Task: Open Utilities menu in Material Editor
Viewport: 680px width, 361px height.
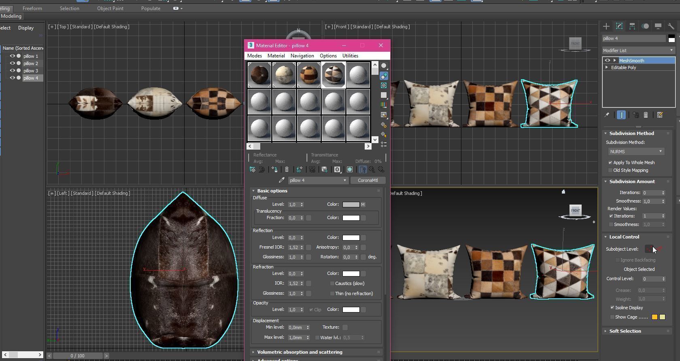Action: (350, 56)
